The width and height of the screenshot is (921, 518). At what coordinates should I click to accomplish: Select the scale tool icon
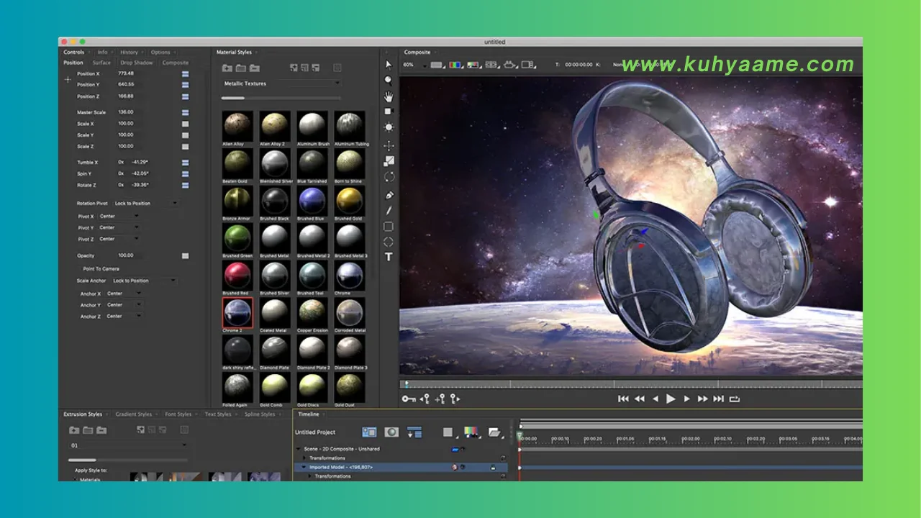point(389,161)
